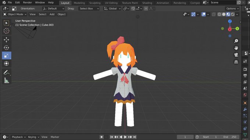Viewport: 250px width, 140px height.
Task: Open timeline Playback popover
Action: (x=19, y=137)
